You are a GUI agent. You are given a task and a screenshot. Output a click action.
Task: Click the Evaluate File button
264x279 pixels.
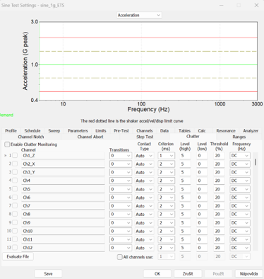18,256
